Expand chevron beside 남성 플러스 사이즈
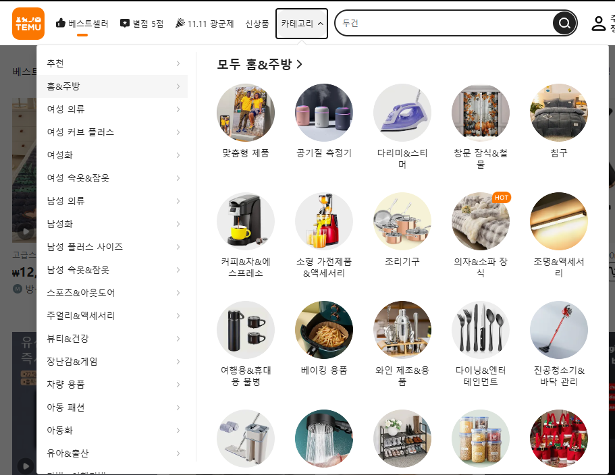 pos(178,247)
